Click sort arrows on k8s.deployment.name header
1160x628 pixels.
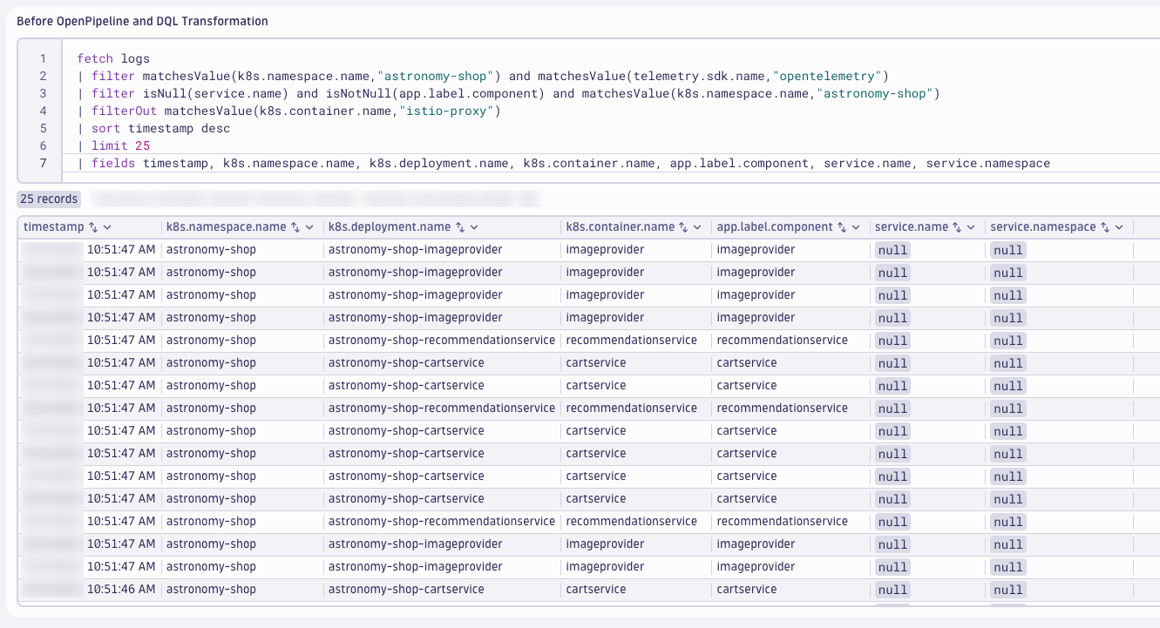[x=460, y=227]
